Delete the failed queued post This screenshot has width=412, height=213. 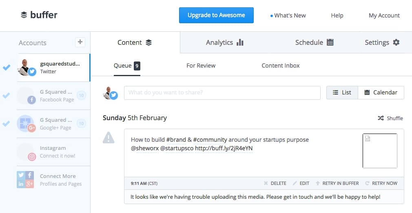point(275,183)
